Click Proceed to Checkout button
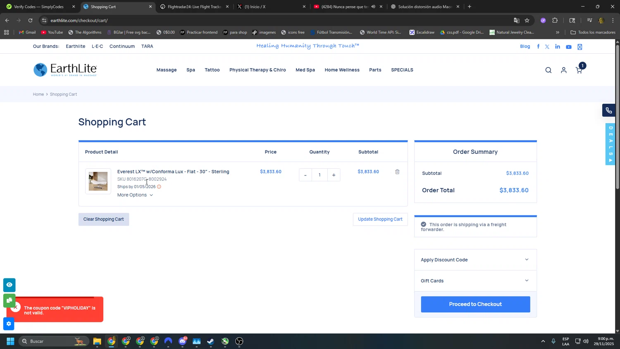 [475, 304]
